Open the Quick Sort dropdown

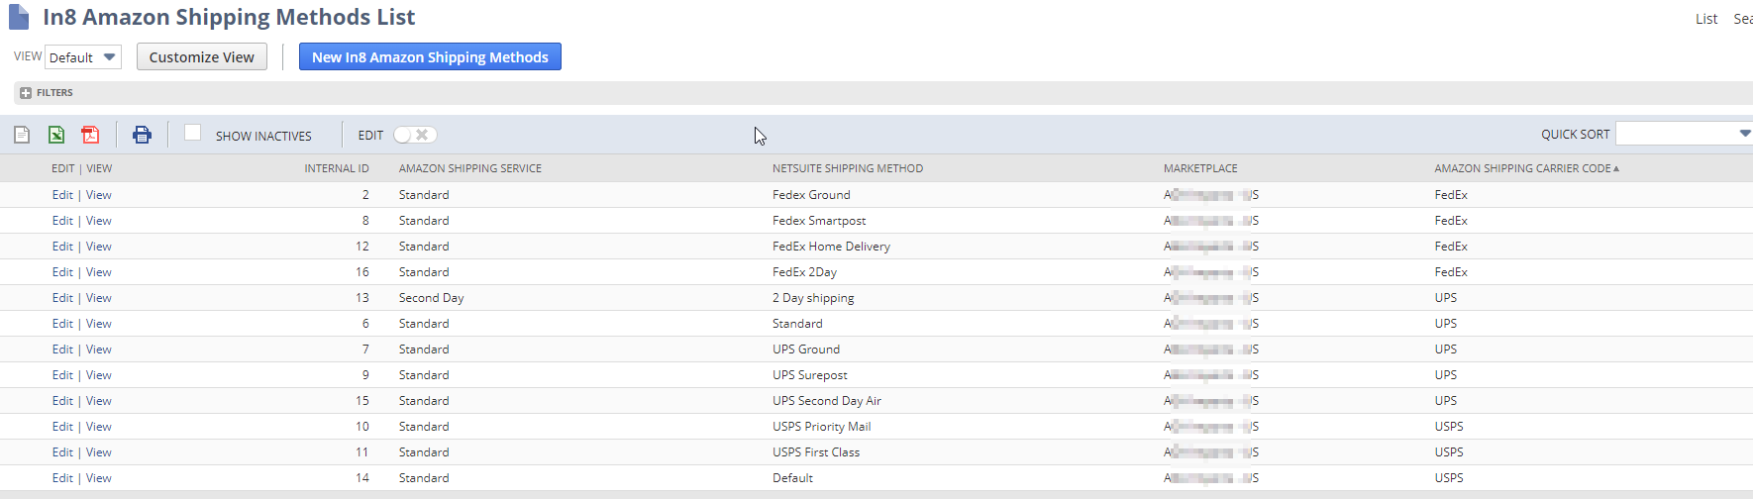pyautogui.click(x=1684, y=134)
